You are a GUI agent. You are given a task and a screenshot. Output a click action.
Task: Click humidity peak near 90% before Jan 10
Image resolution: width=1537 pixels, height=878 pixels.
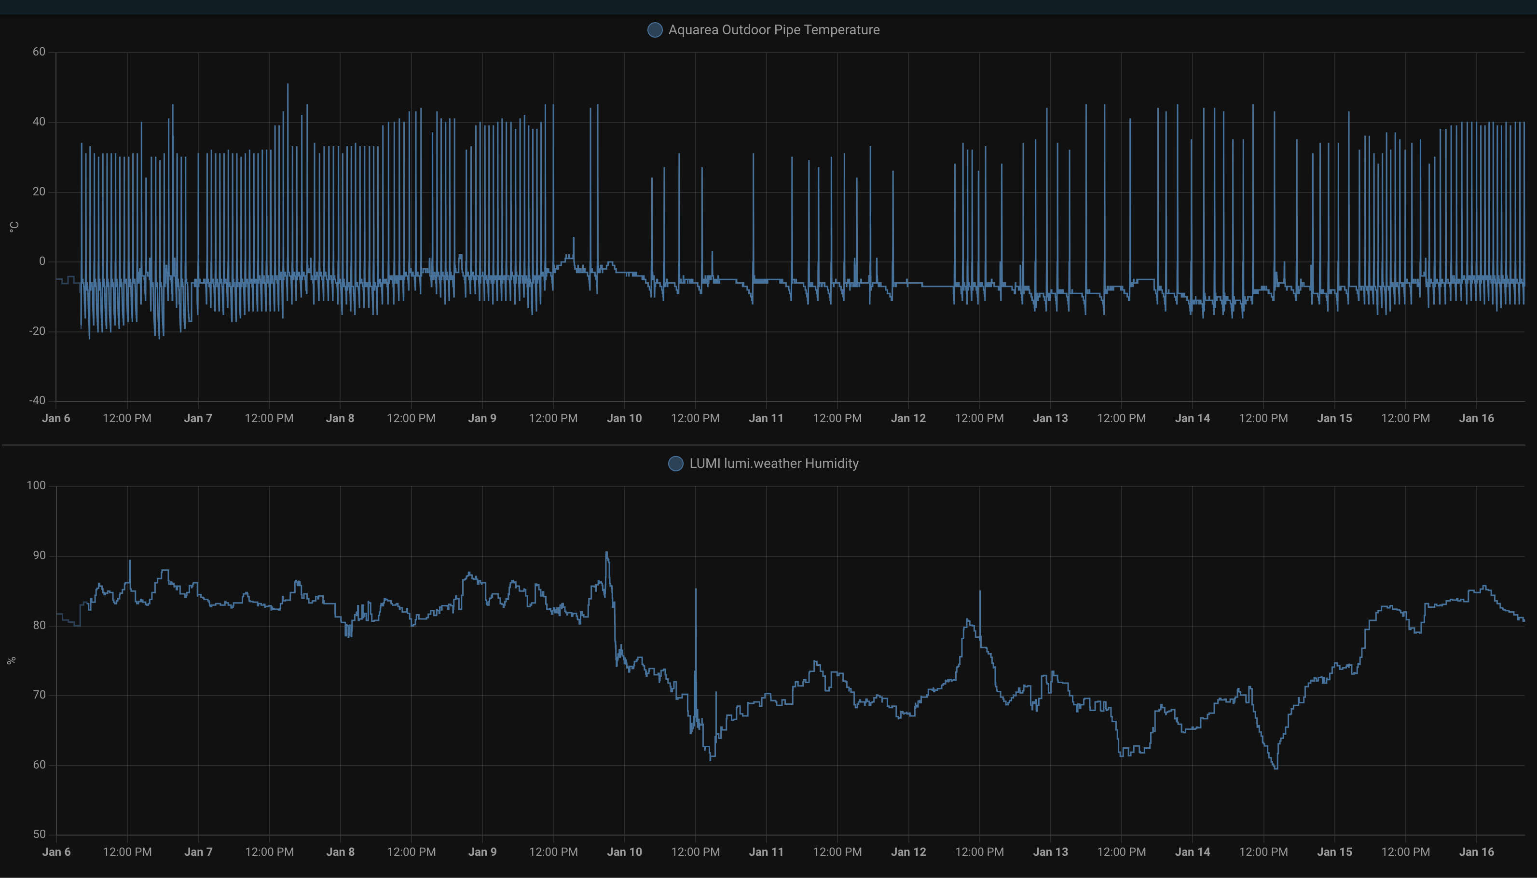coord(606,553)
